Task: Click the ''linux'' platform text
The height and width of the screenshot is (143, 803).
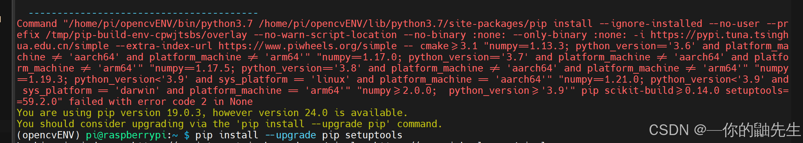Action: pyautogui.click(x=331, y=79)
